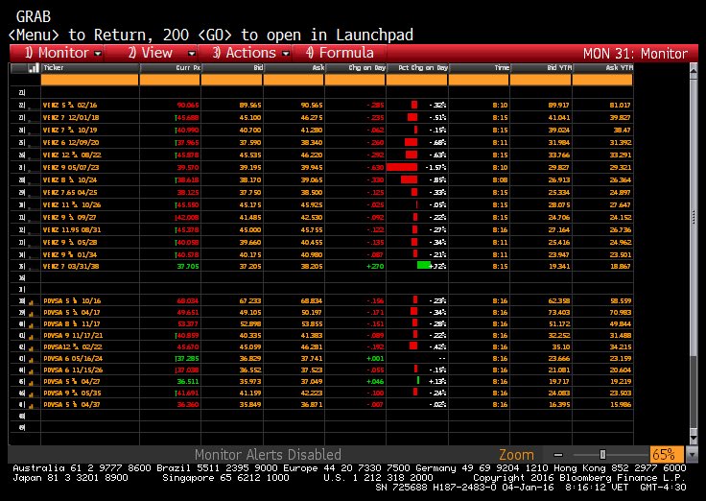The image size is (706, 501).
Task: Click the MON 31: Monitor title
Action: point(635,54)
